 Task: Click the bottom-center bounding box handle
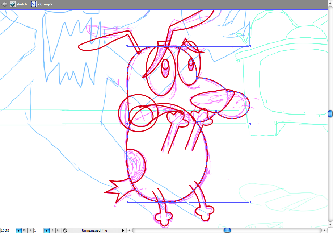[x=188, y=202]
